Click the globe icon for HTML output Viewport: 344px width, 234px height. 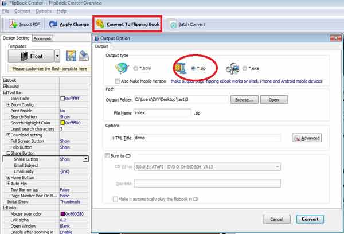point(121,68)
